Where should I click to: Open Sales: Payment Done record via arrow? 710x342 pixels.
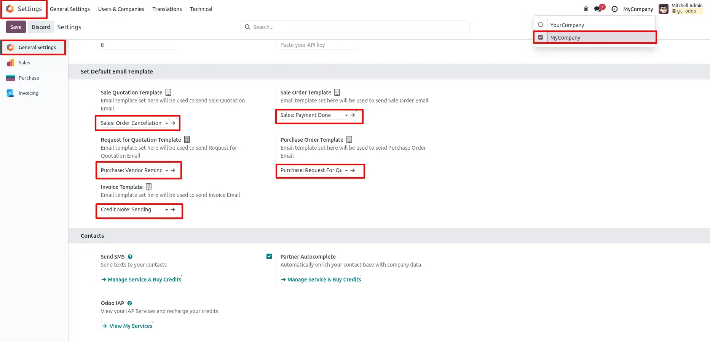point(353,115)
